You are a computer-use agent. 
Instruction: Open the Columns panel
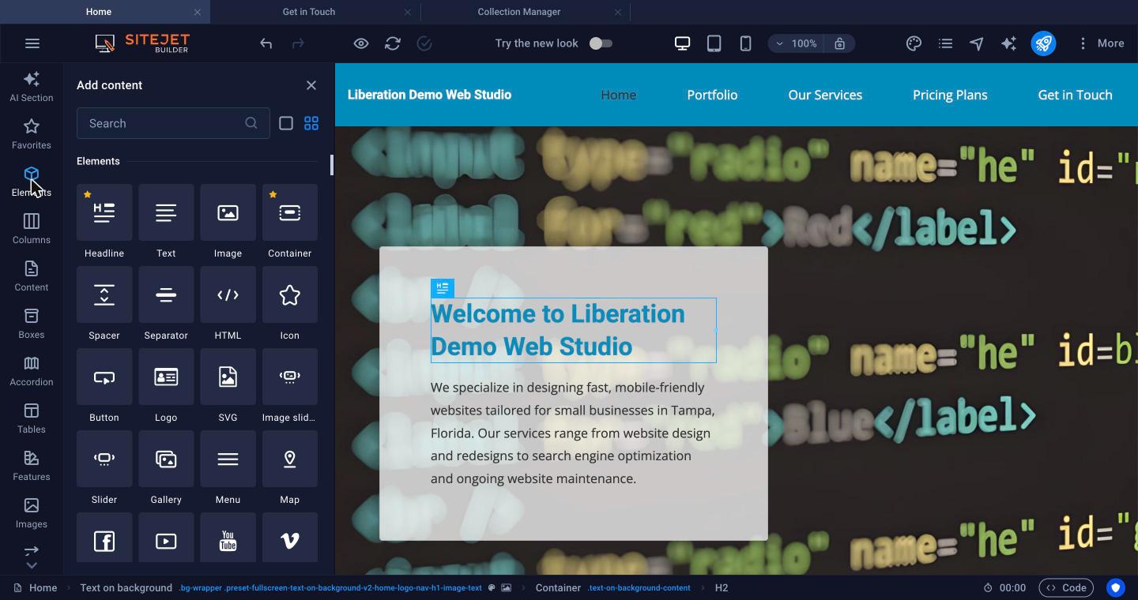click(32, 229)
